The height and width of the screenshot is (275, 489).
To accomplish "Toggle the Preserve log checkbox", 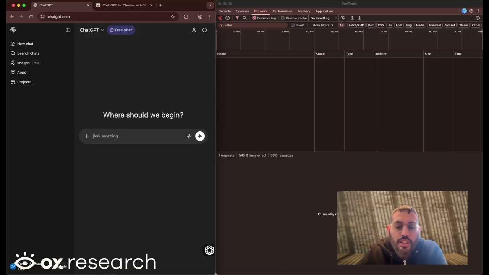I will click(x=254, y=18).
